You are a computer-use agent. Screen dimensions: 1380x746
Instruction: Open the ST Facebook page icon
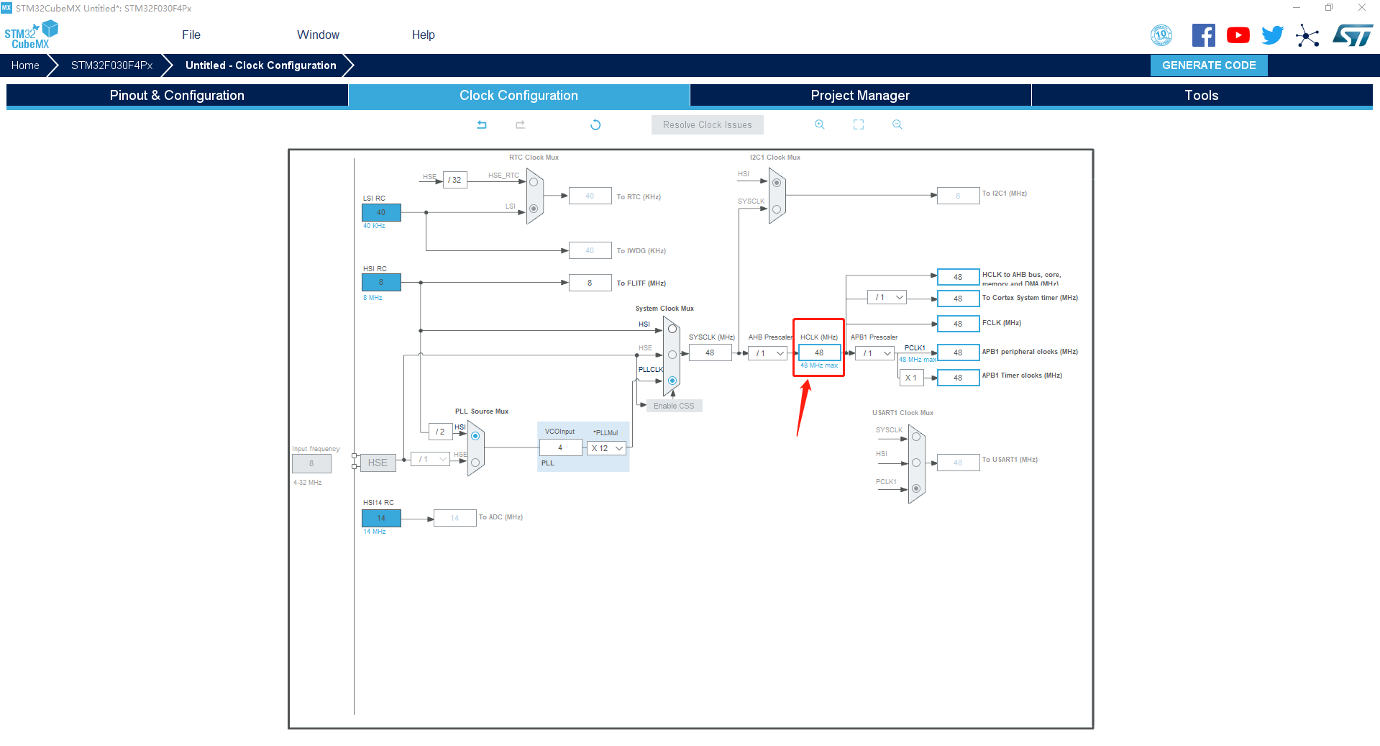point(1204,35)
